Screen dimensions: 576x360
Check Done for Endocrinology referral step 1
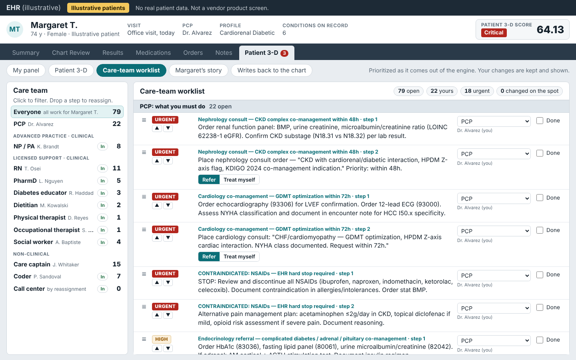[x=540, y=340]
